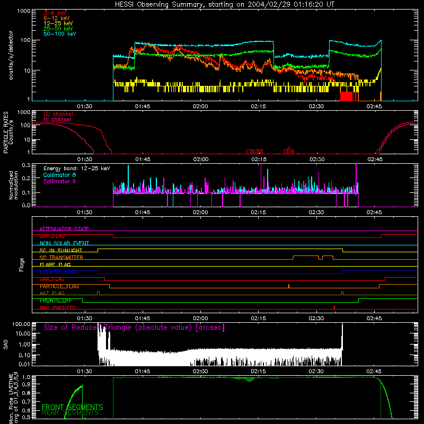This screenshot has width=424, height=424.
Task: Click the HI channel legend entry
Action: pos(58,120)
